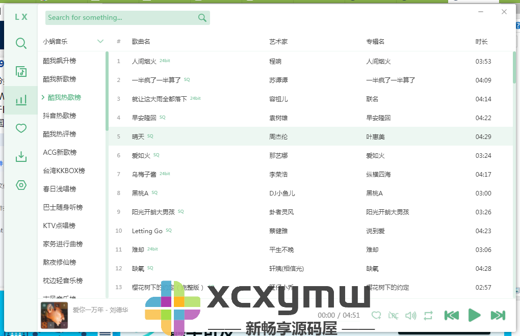Screen dimensions: 520x336
Task: Toggle the LRC lyrics display
Action: click(393, 316)
